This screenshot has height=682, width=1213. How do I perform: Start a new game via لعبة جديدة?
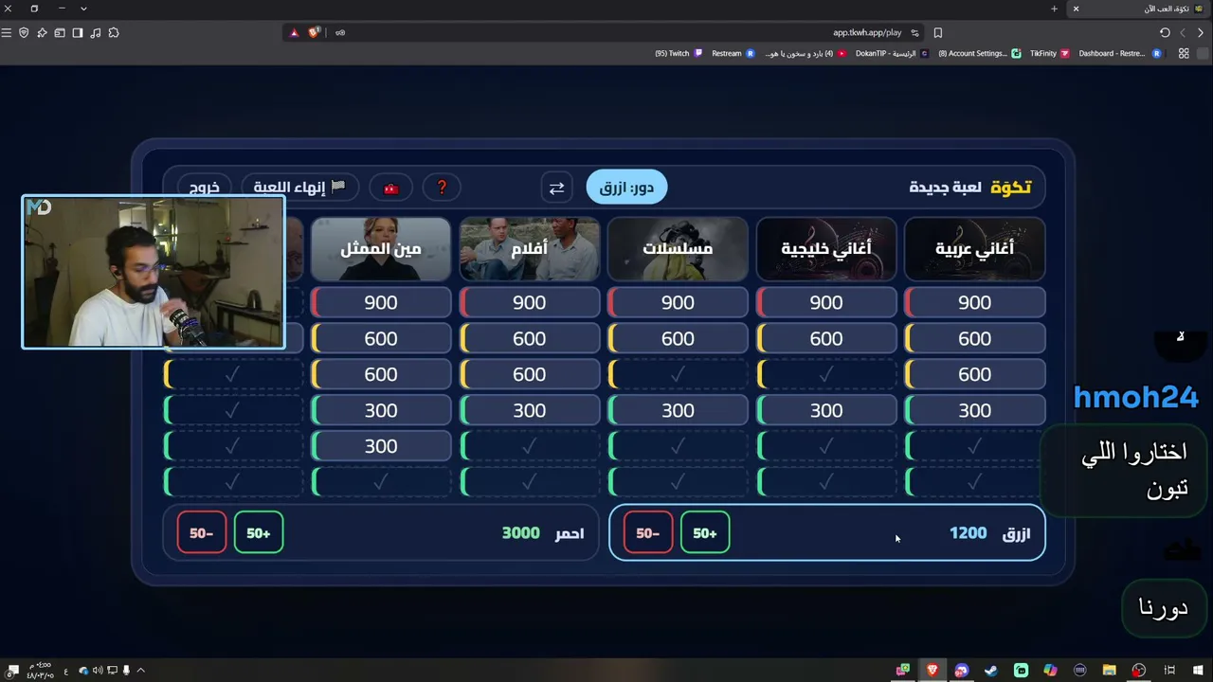(945, 187)
